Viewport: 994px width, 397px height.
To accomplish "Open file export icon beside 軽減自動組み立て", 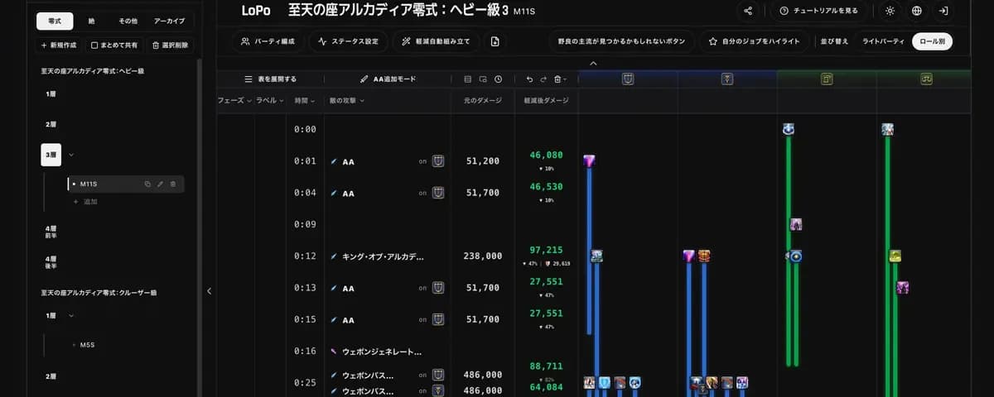I will click(x=495, y=41).
